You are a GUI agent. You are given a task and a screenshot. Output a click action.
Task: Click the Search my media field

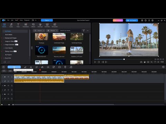click(x=70, y=31)
